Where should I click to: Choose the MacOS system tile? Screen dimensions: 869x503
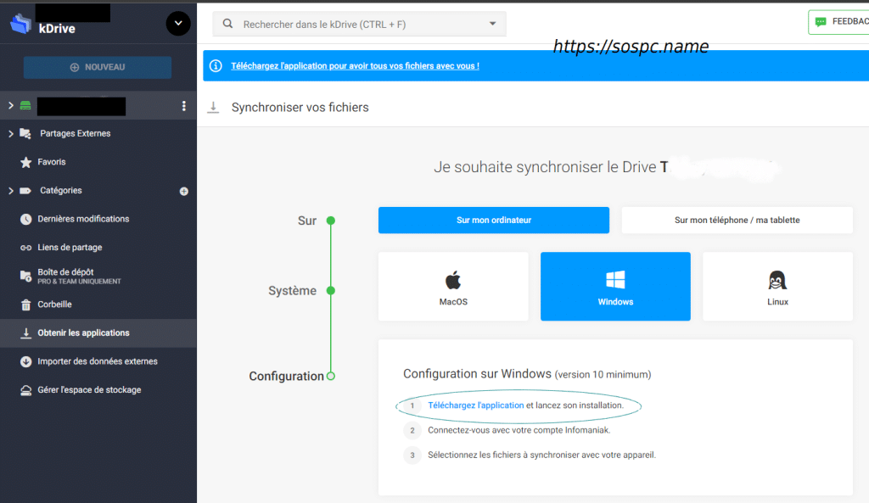click(453, 287)
